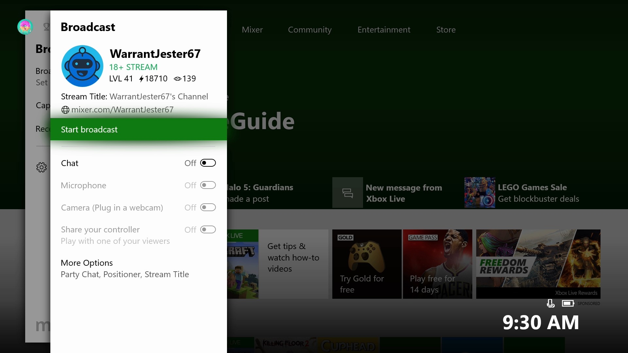Screen dimensions: 628x353
Task: Toggle the Chat off/on switch
Action: tap(207, 163)
